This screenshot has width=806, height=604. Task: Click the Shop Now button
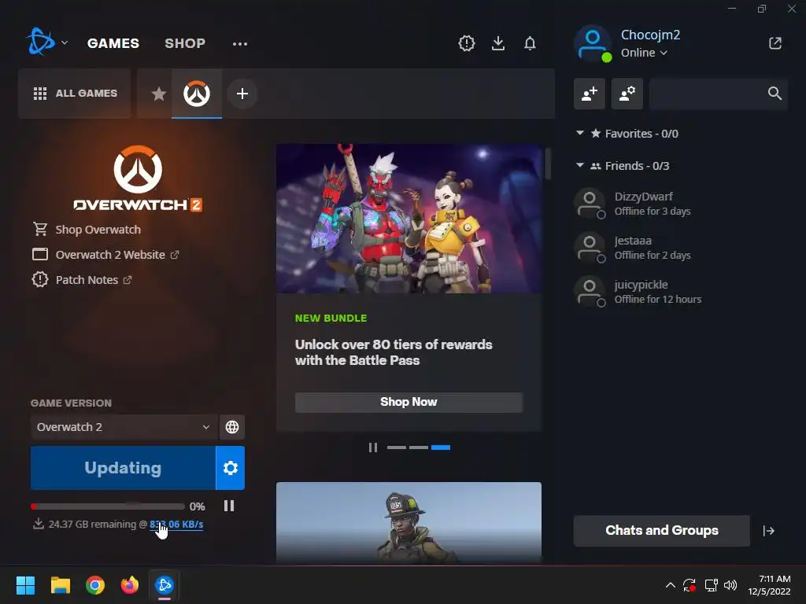[x=409, y=402]
